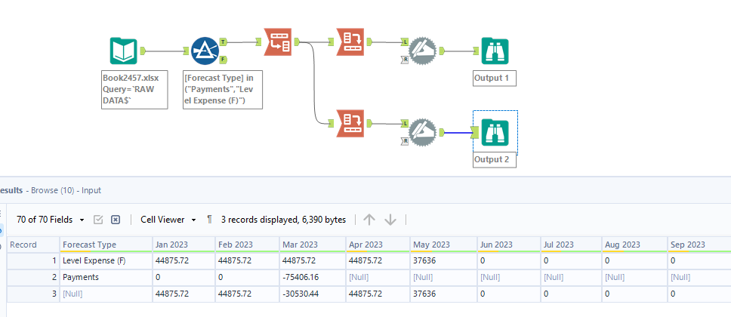731x317 pixels.
Task: Click the next record down arrow
Action: click(390, 220)
